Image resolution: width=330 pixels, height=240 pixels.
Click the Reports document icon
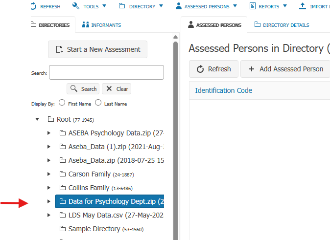(x=252, y=6)
